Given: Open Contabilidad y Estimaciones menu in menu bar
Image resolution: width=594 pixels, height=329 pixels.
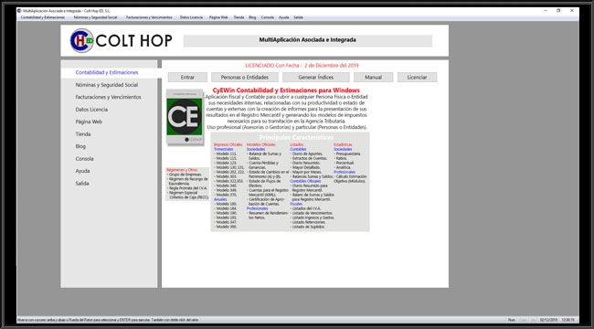Looking at the screenshot, I should click(43, 17).
